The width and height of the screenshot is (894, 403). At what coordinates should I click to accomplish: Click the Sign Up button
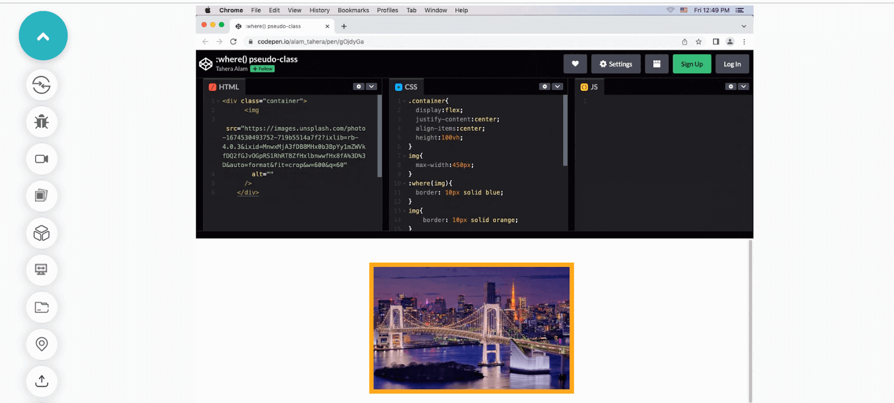click(x=692, y=64)
